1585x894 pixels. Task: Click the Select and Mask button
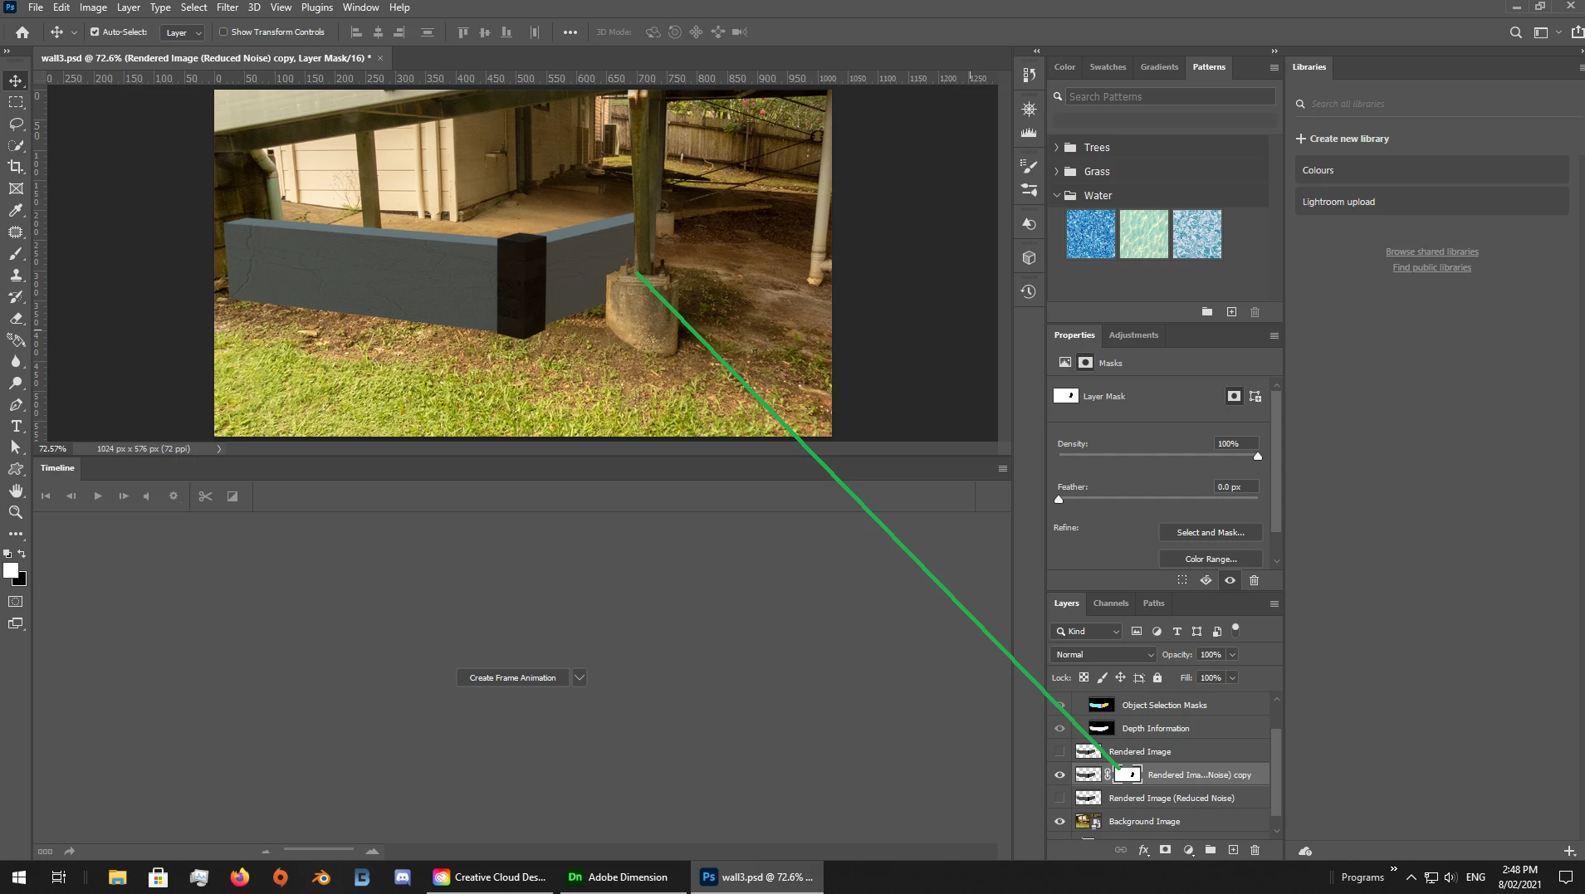(1211, 532)
